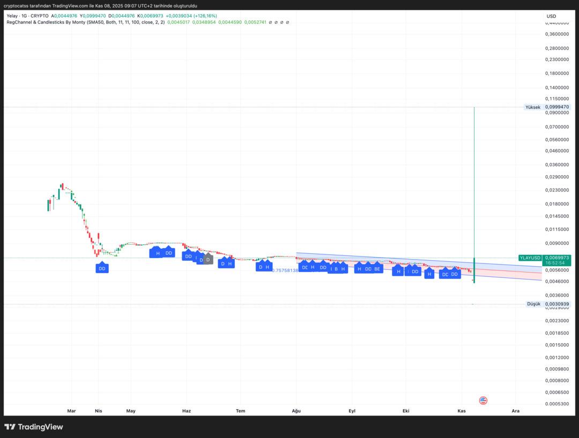Screen dimensions: 579x438
Task: Click the D H pattern marker near Tem
Action: pos(226,263)
